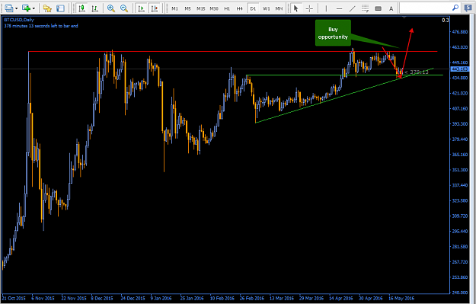Change chart to H1 timeframe
Viewport: 476px width, 304px height.
(227, 8)
